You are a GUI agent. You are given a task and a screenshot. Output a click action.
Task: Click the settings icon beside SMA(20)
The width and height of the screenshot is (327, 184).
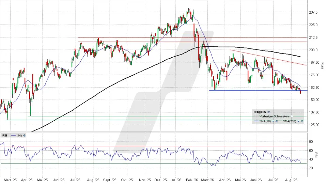pyautogui.click(x=277, y=121)
